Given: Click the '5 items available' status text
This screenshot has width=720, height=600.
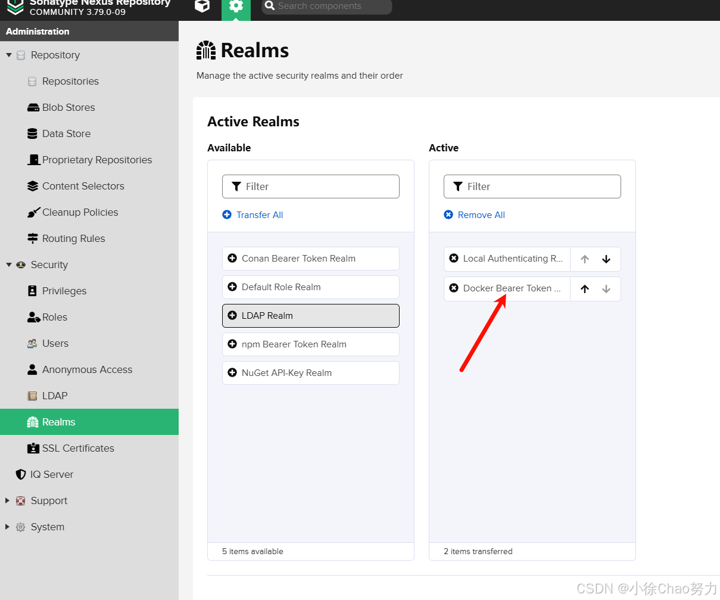Looking at the screenshot, I should tap(253, 551).
